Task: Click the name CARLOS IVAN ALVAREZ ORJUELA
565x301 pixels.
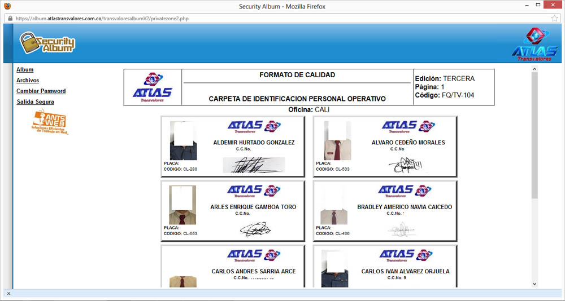Action: click(405, 272)
